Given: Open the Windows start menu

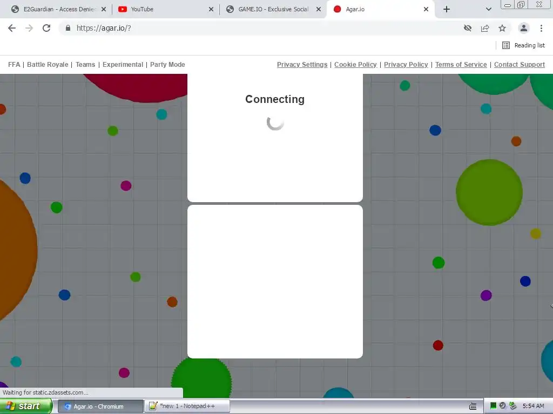Looking at the screenshot, I should tap(26, 406).
